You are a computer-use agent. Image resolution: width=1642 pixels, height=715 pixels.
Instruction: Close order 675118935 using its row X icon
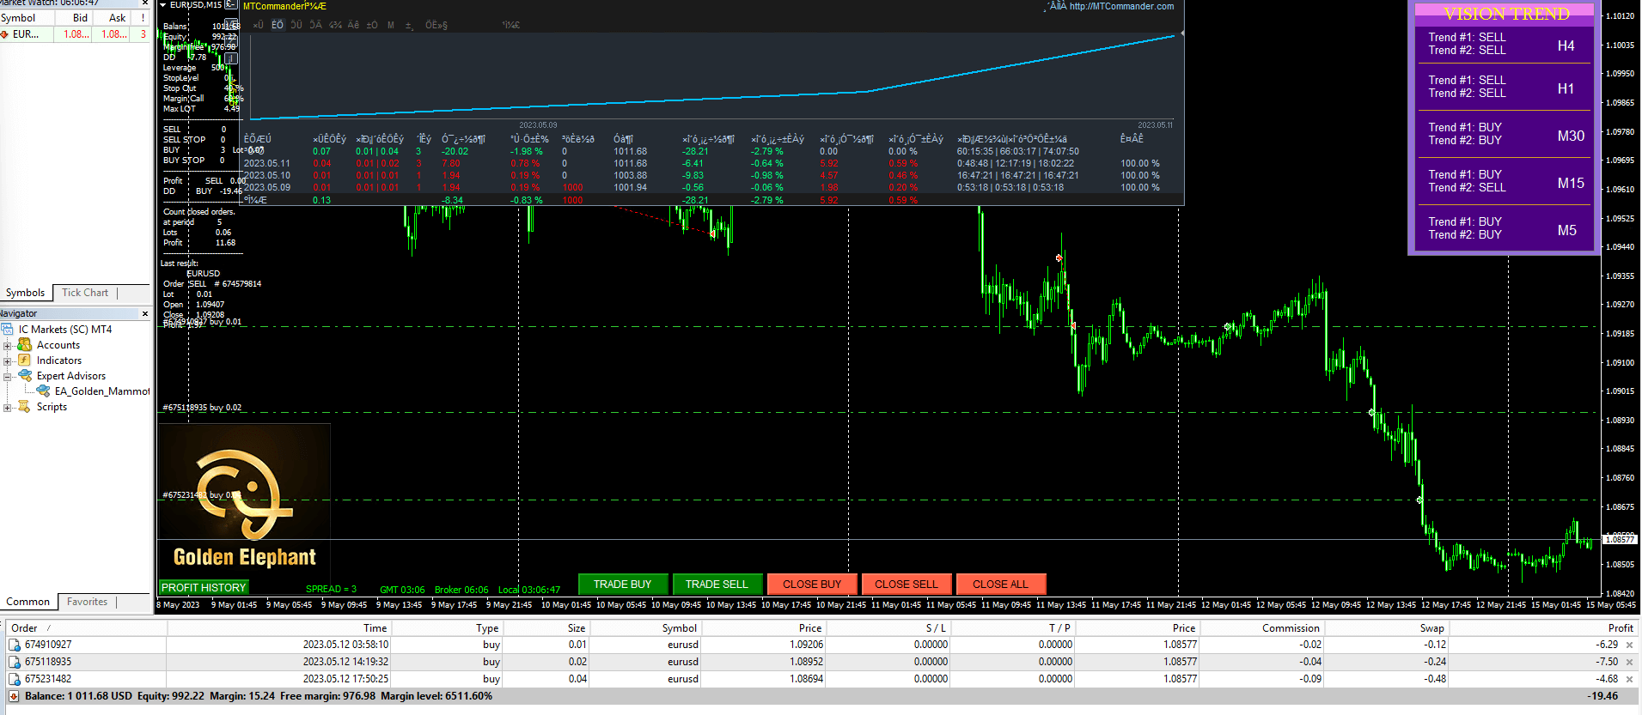point(1629,662)
